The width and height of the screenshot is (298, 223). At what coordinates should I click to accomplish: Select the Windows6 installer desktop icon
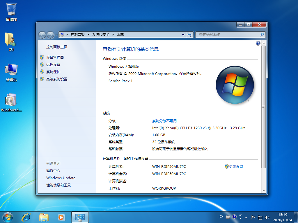click(11, 102)
